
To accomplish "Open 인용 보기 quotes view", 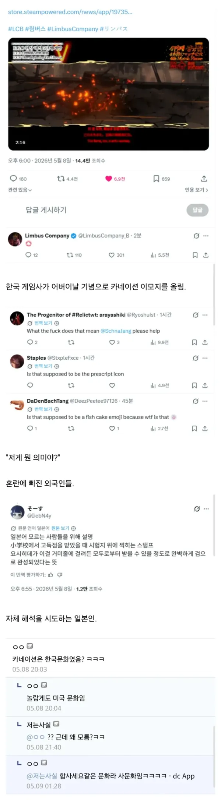I will point(196,190).
